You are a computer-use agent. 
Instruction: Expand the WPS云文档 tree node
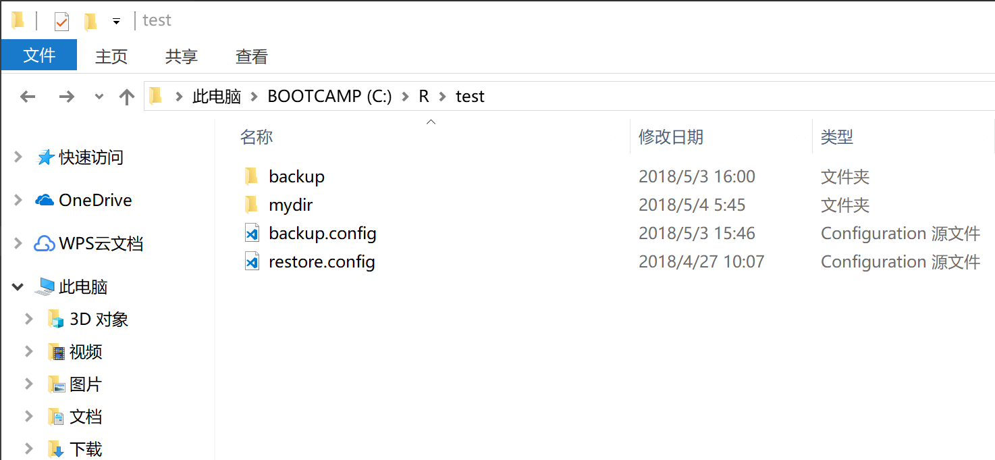[x=18, y=244]
